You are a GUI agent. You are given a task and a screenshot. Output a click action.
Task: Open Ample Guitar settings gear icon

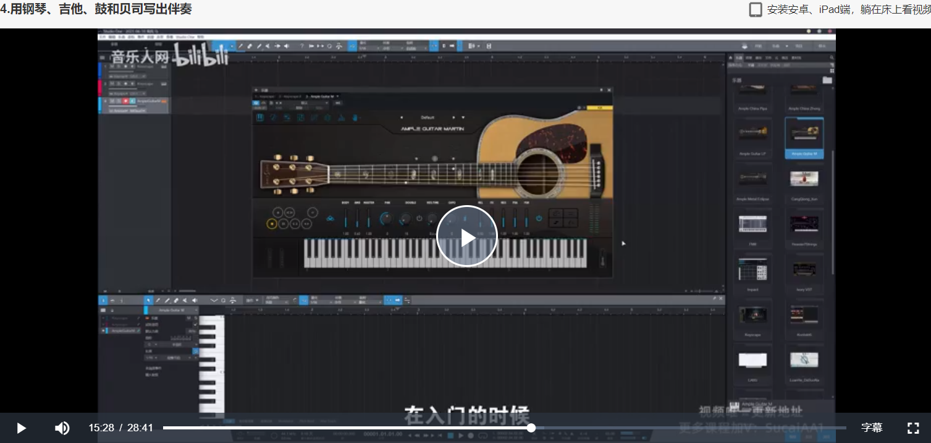[x=327, y=117]
